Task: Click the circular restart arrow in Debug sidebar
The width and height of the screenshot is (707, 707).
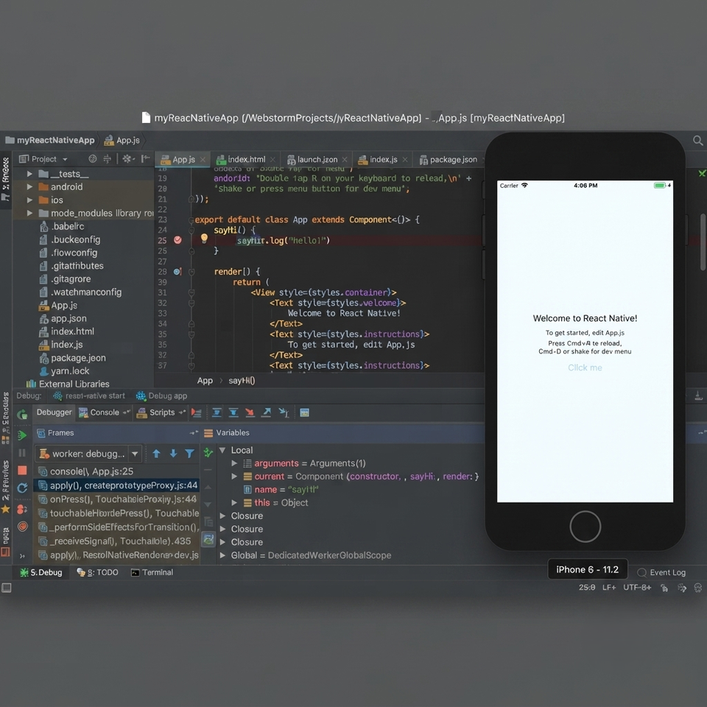Action: pos(21,488)
